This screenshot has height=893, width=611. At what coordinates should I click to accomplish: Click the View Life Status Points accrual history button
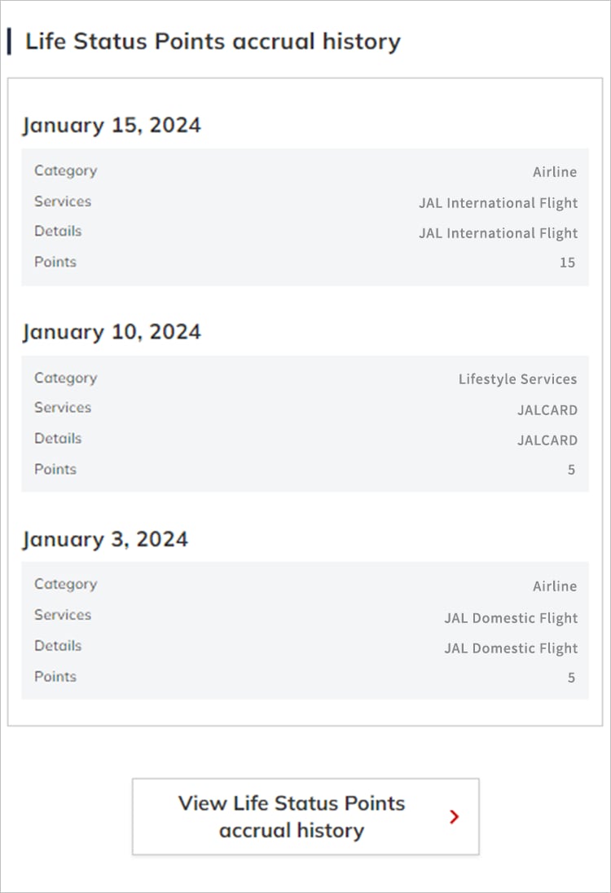point(305,816)
